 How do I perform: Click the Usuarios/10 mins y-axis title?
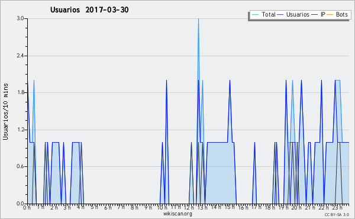point(5,112)
